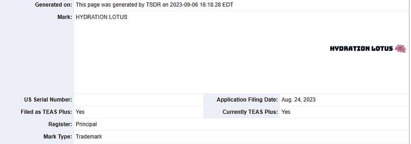The width and height of the screenshot is (411, 144).
Task: Click the black stylized HYDRATION LOTUS wordmark
Action: click(x=361, y=48)
